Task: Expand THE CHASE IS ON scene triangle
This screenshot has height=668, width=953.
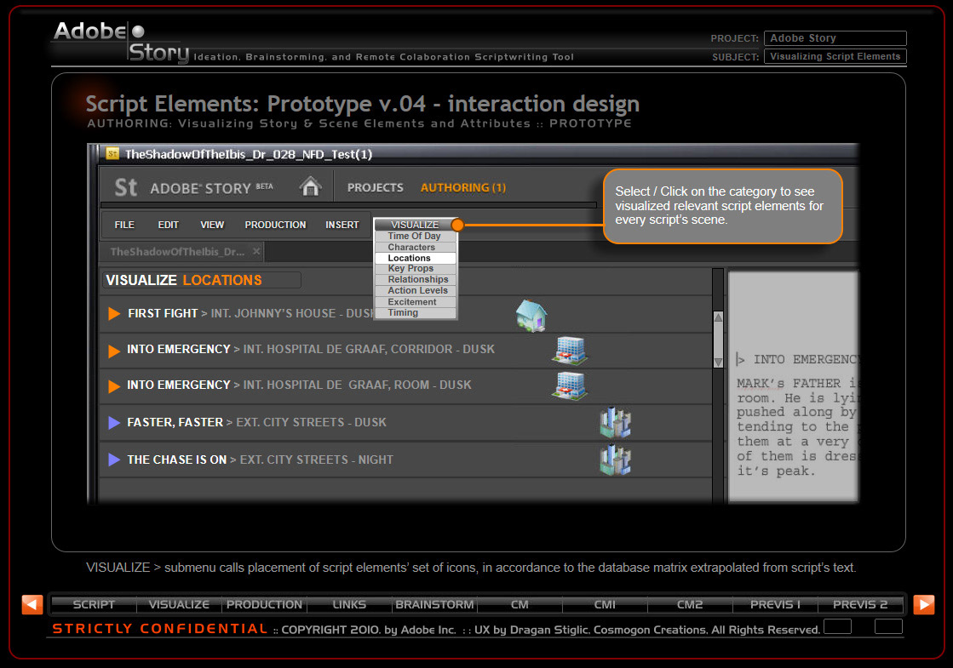Action: [113, 460]
